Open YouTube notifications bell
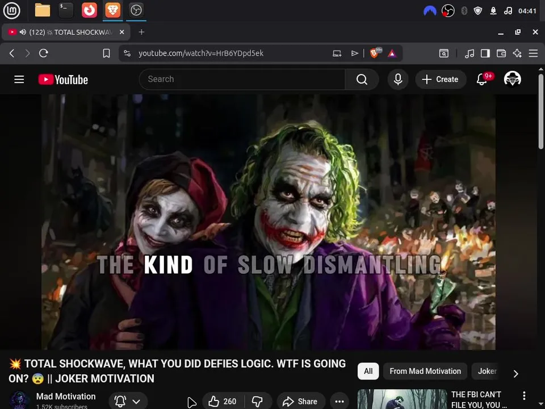The width and height of the screenshot is (545, 409). tap(482, 80)
